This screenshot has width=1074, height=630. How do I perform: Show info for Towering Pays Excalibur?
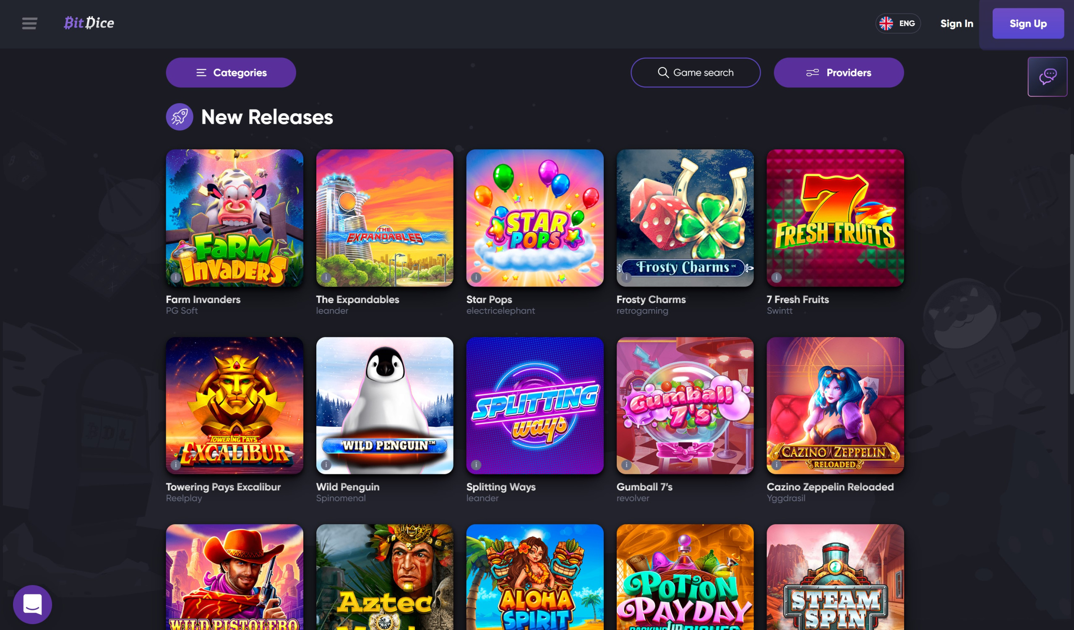(176, 465)
